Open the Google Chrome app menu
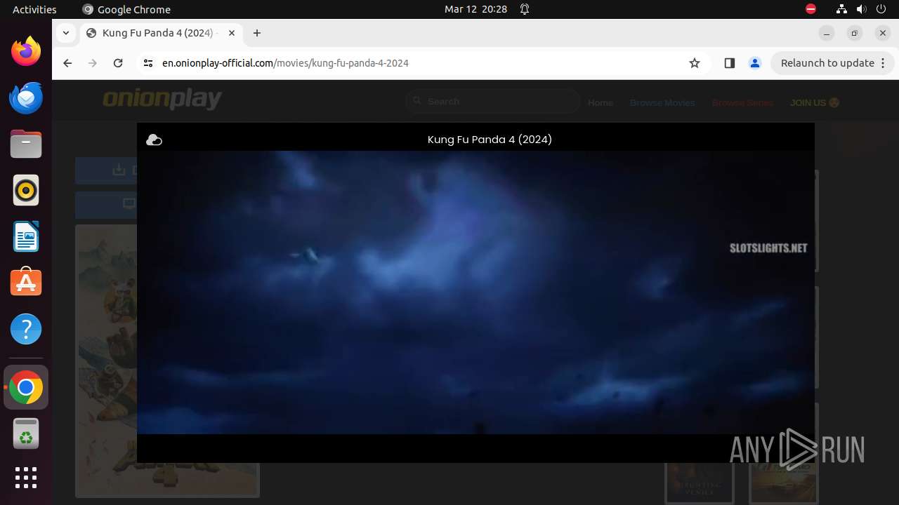The image size is (899, 505). tap(126, 9)
